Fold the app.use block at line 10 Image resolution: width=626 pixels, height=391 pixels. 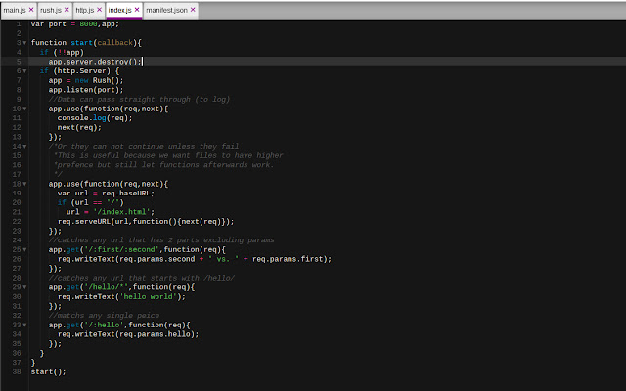(24, 109)
